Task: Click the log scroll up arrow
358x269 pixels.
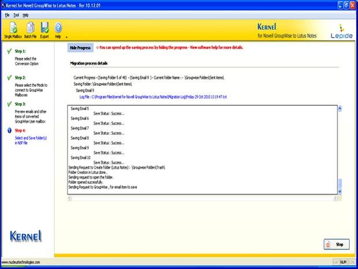Action: (340, 108)
